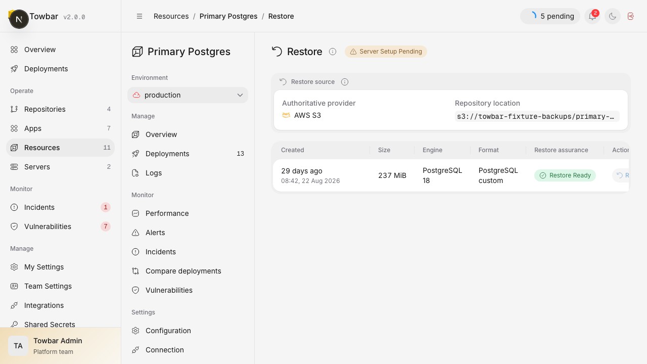Viewport: 647px width, 364px height.
Task: Click the Restore heading circular-arrow icon
Action: click(277, 52)
